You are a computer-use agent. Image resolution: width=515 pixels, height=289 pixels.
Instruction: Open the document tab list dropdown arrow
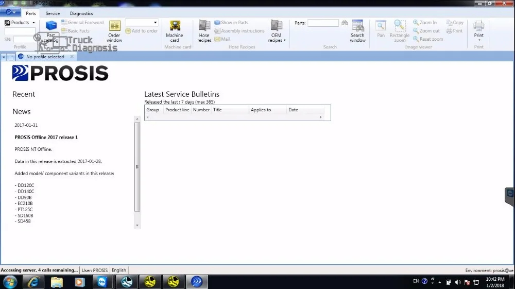pyautogui.click(x=4, y=57)
